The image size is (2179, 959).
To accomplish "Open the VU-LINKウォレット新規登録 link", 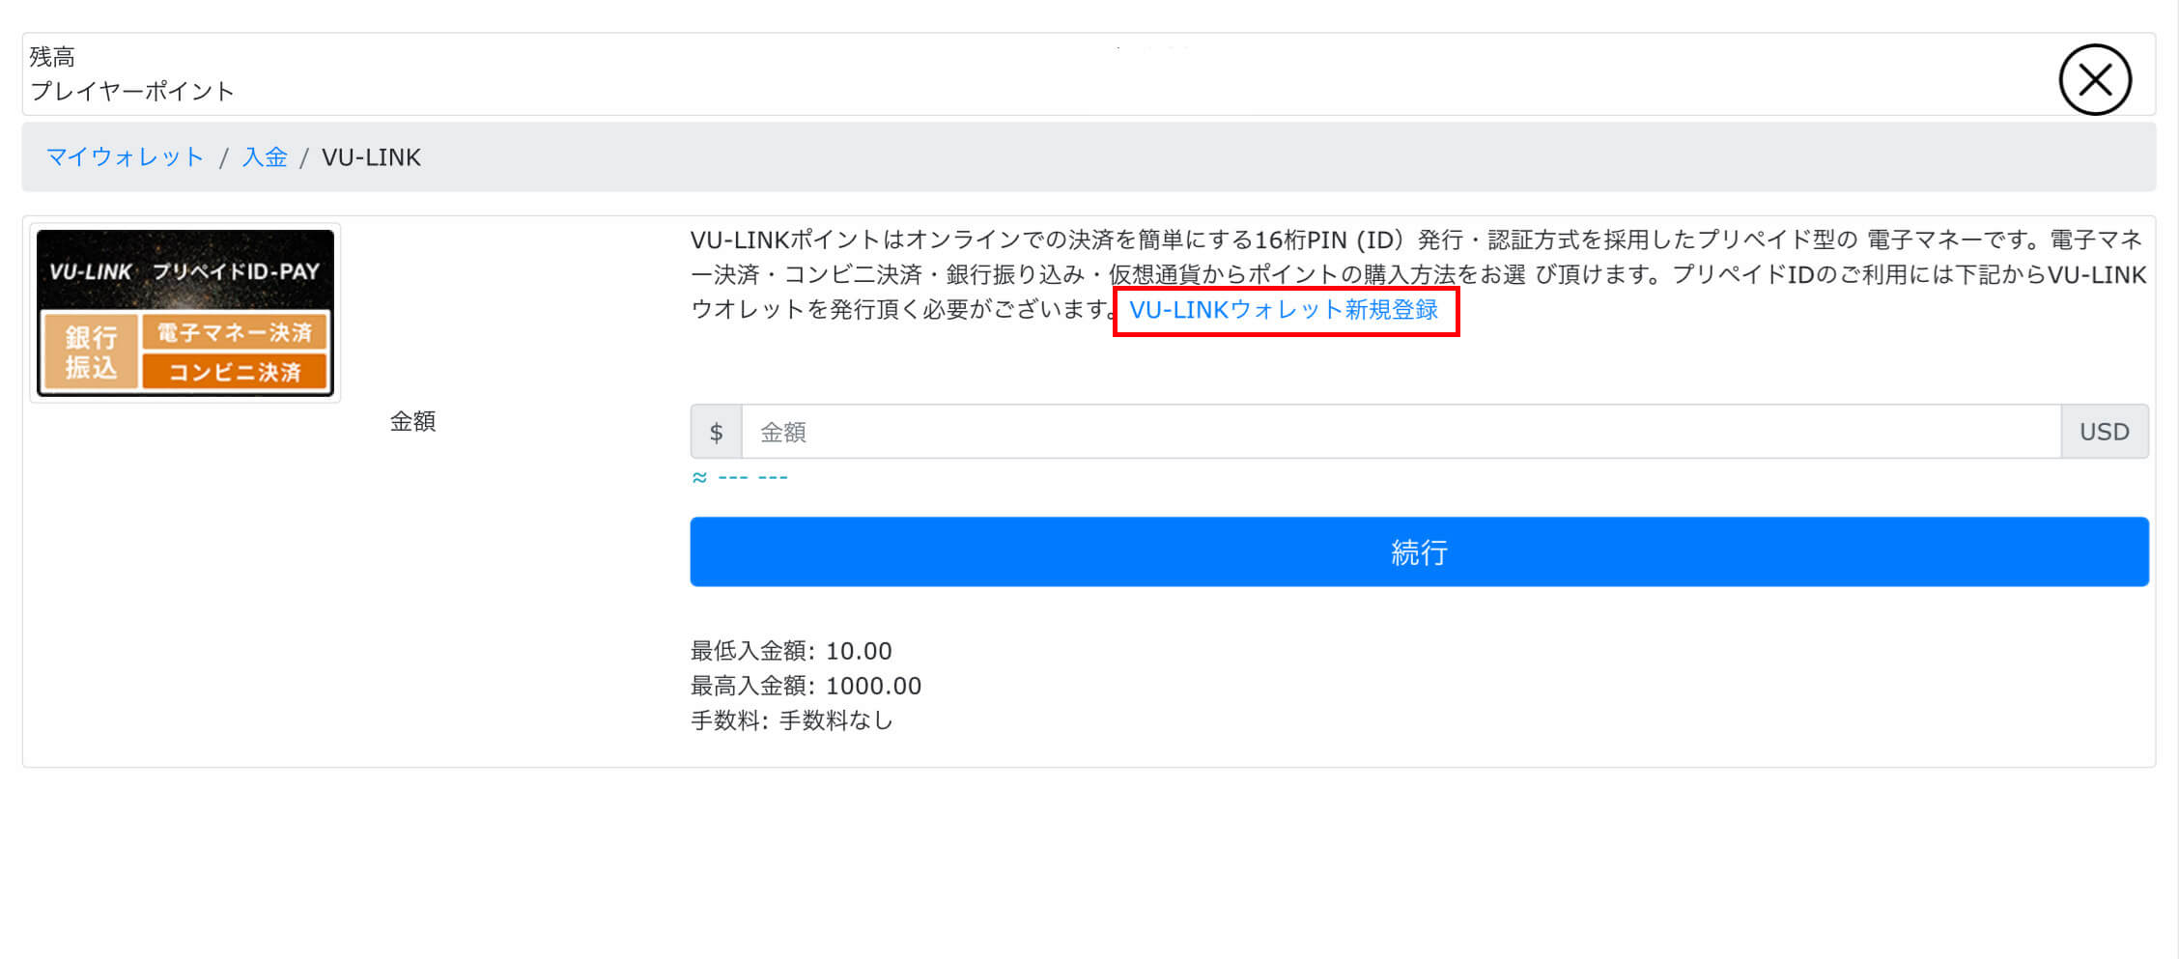I will (x=1284, y=310).
